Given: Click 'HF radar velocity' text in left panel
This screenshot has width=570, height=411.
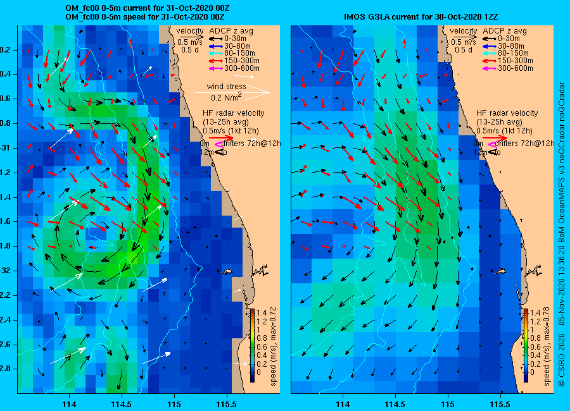Looking at the screenshot, I should (x=233, y=113).
